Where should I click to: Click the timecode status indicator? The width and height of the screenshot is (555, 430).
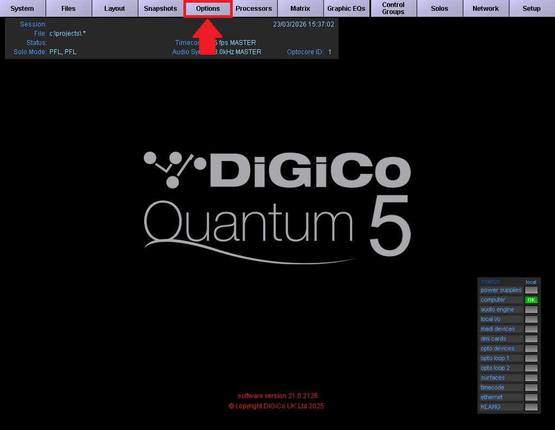531,387
